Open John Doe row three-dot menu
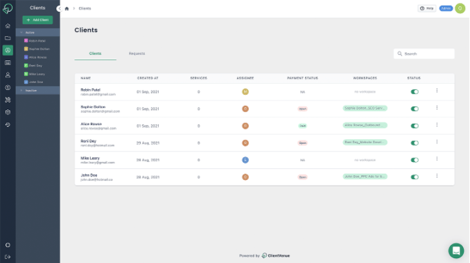 437,176
